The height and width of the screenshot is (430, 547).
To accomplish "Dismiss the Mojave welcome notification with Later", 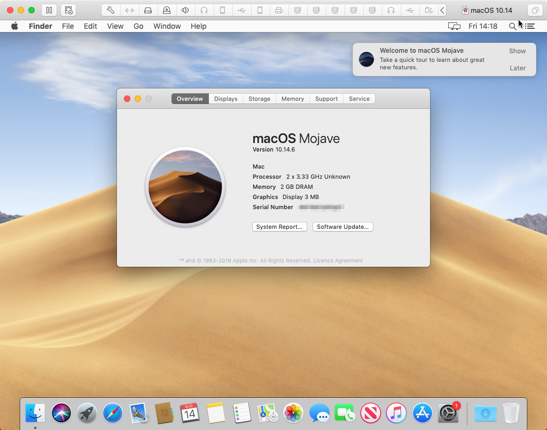I will (517, 68).
